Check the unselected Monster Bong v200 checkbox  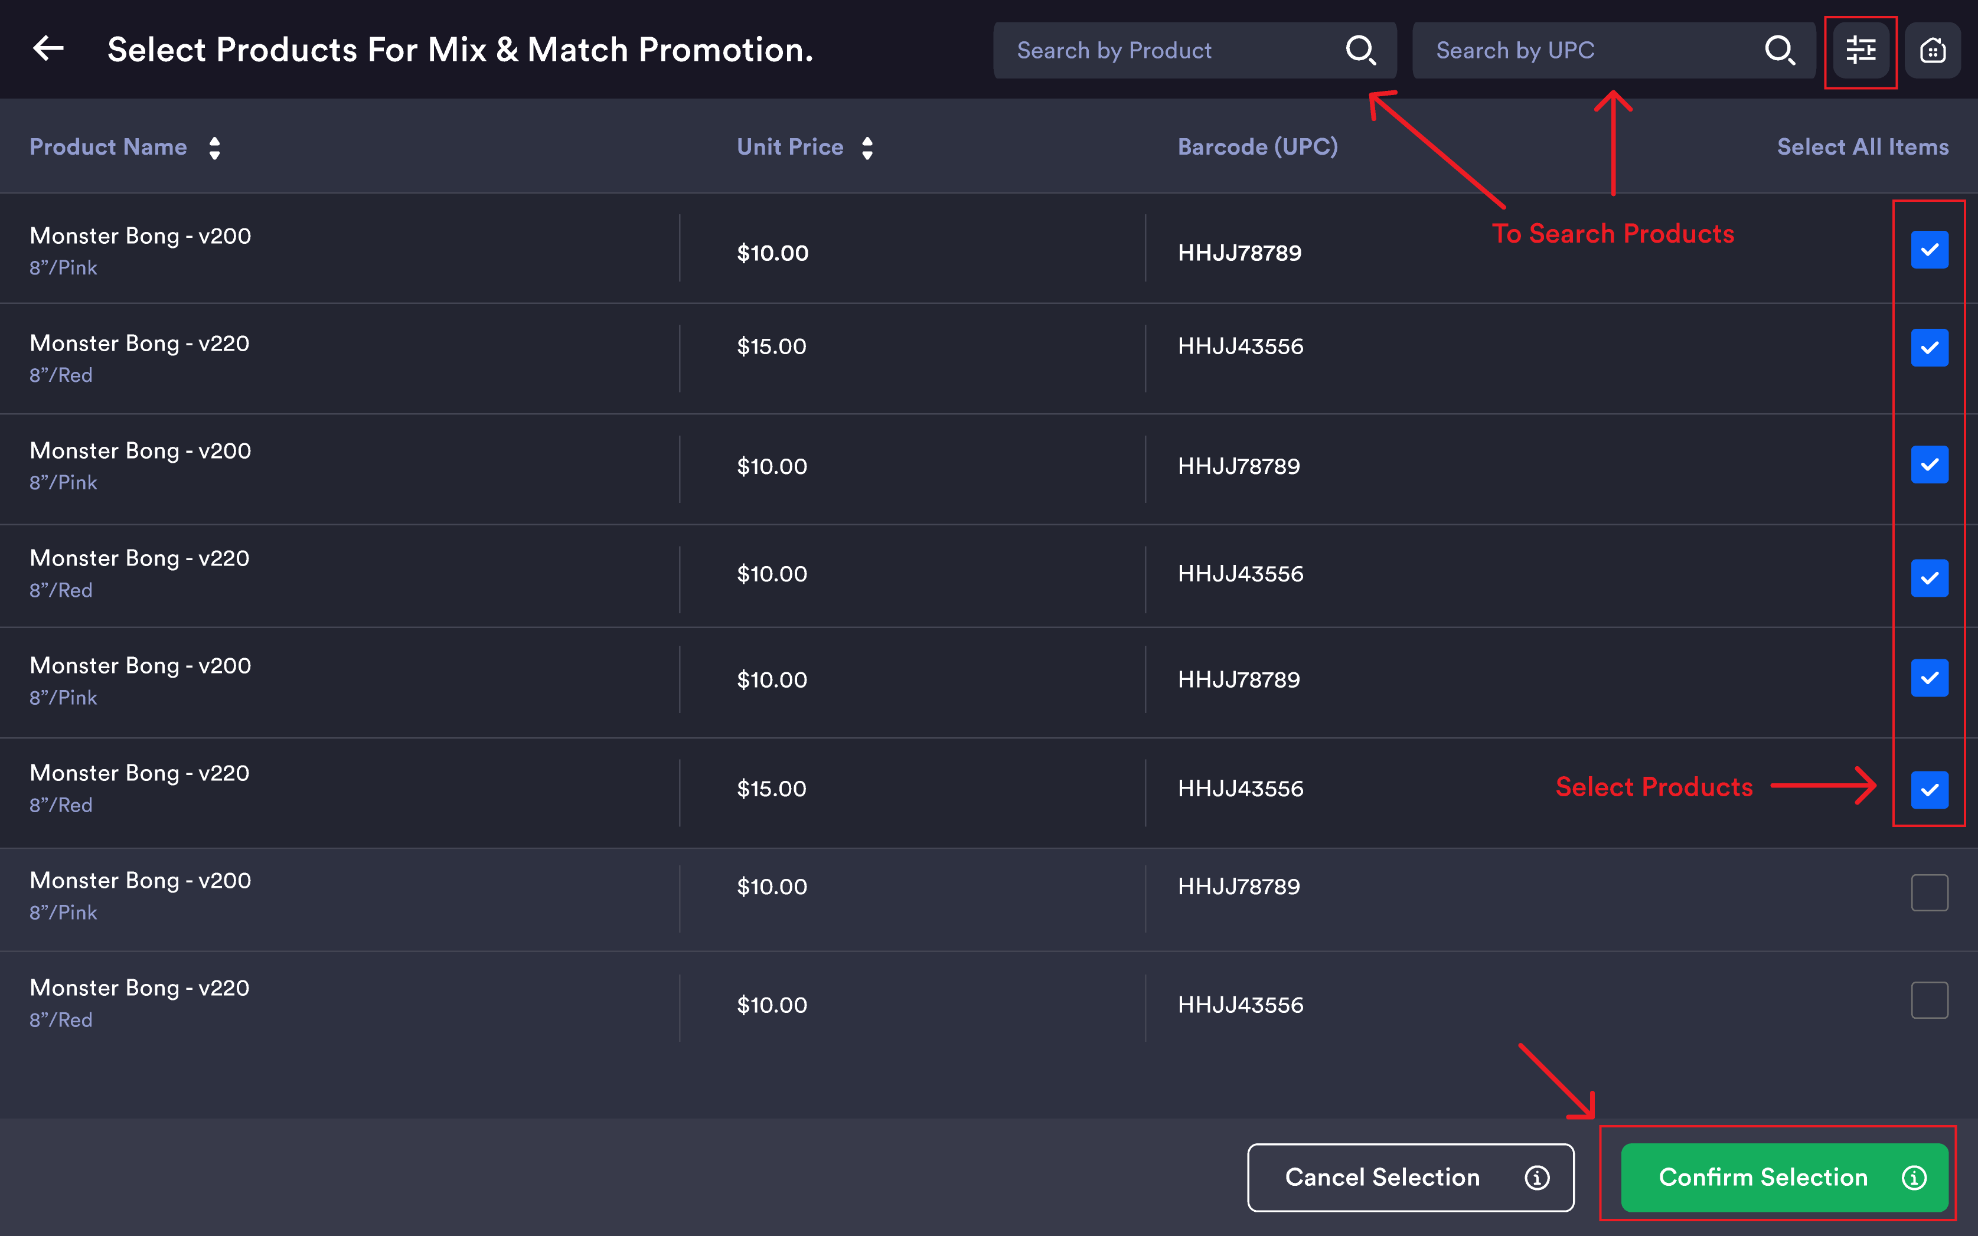tap(1929, 892)
